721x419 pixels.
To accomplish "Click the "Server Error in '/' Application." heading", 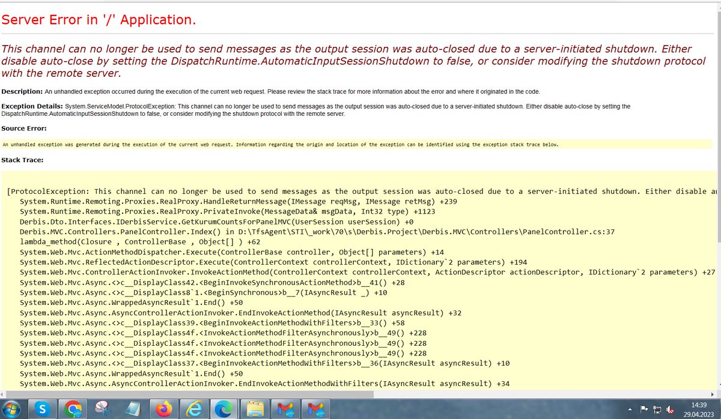I will 99,20.
